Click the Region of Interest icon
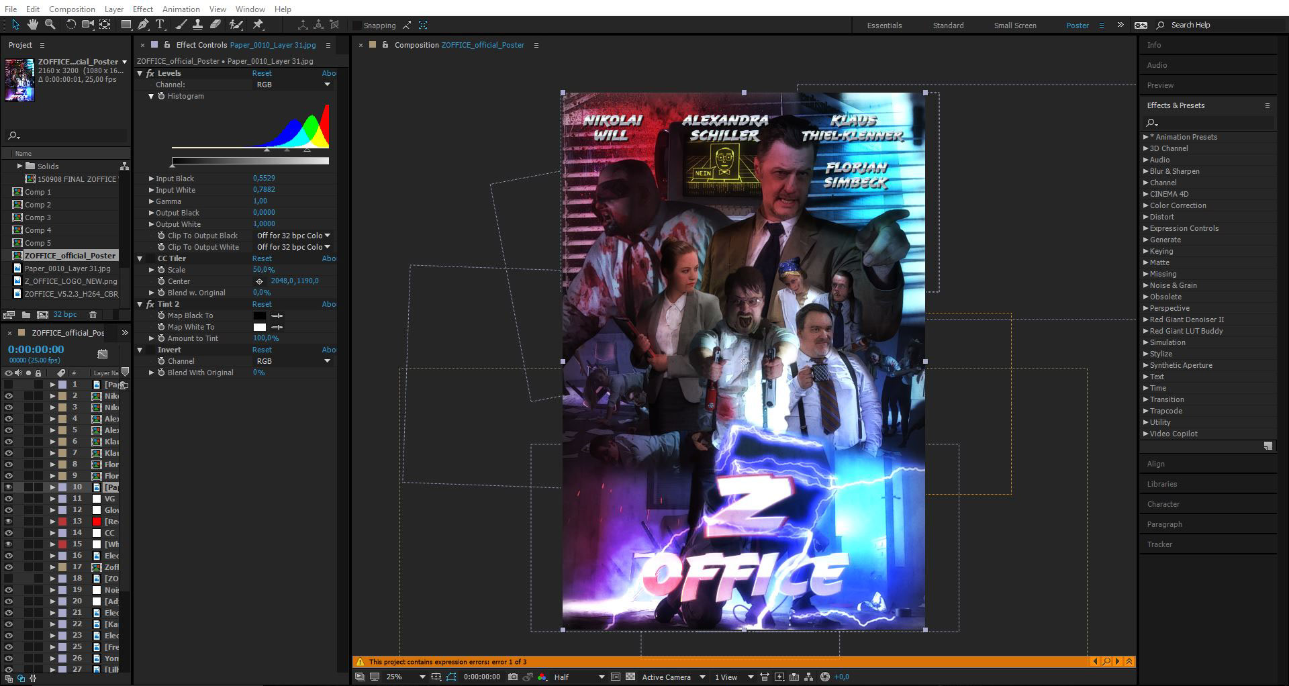This screenshot has width=1289, height=686. click(615, 677)
